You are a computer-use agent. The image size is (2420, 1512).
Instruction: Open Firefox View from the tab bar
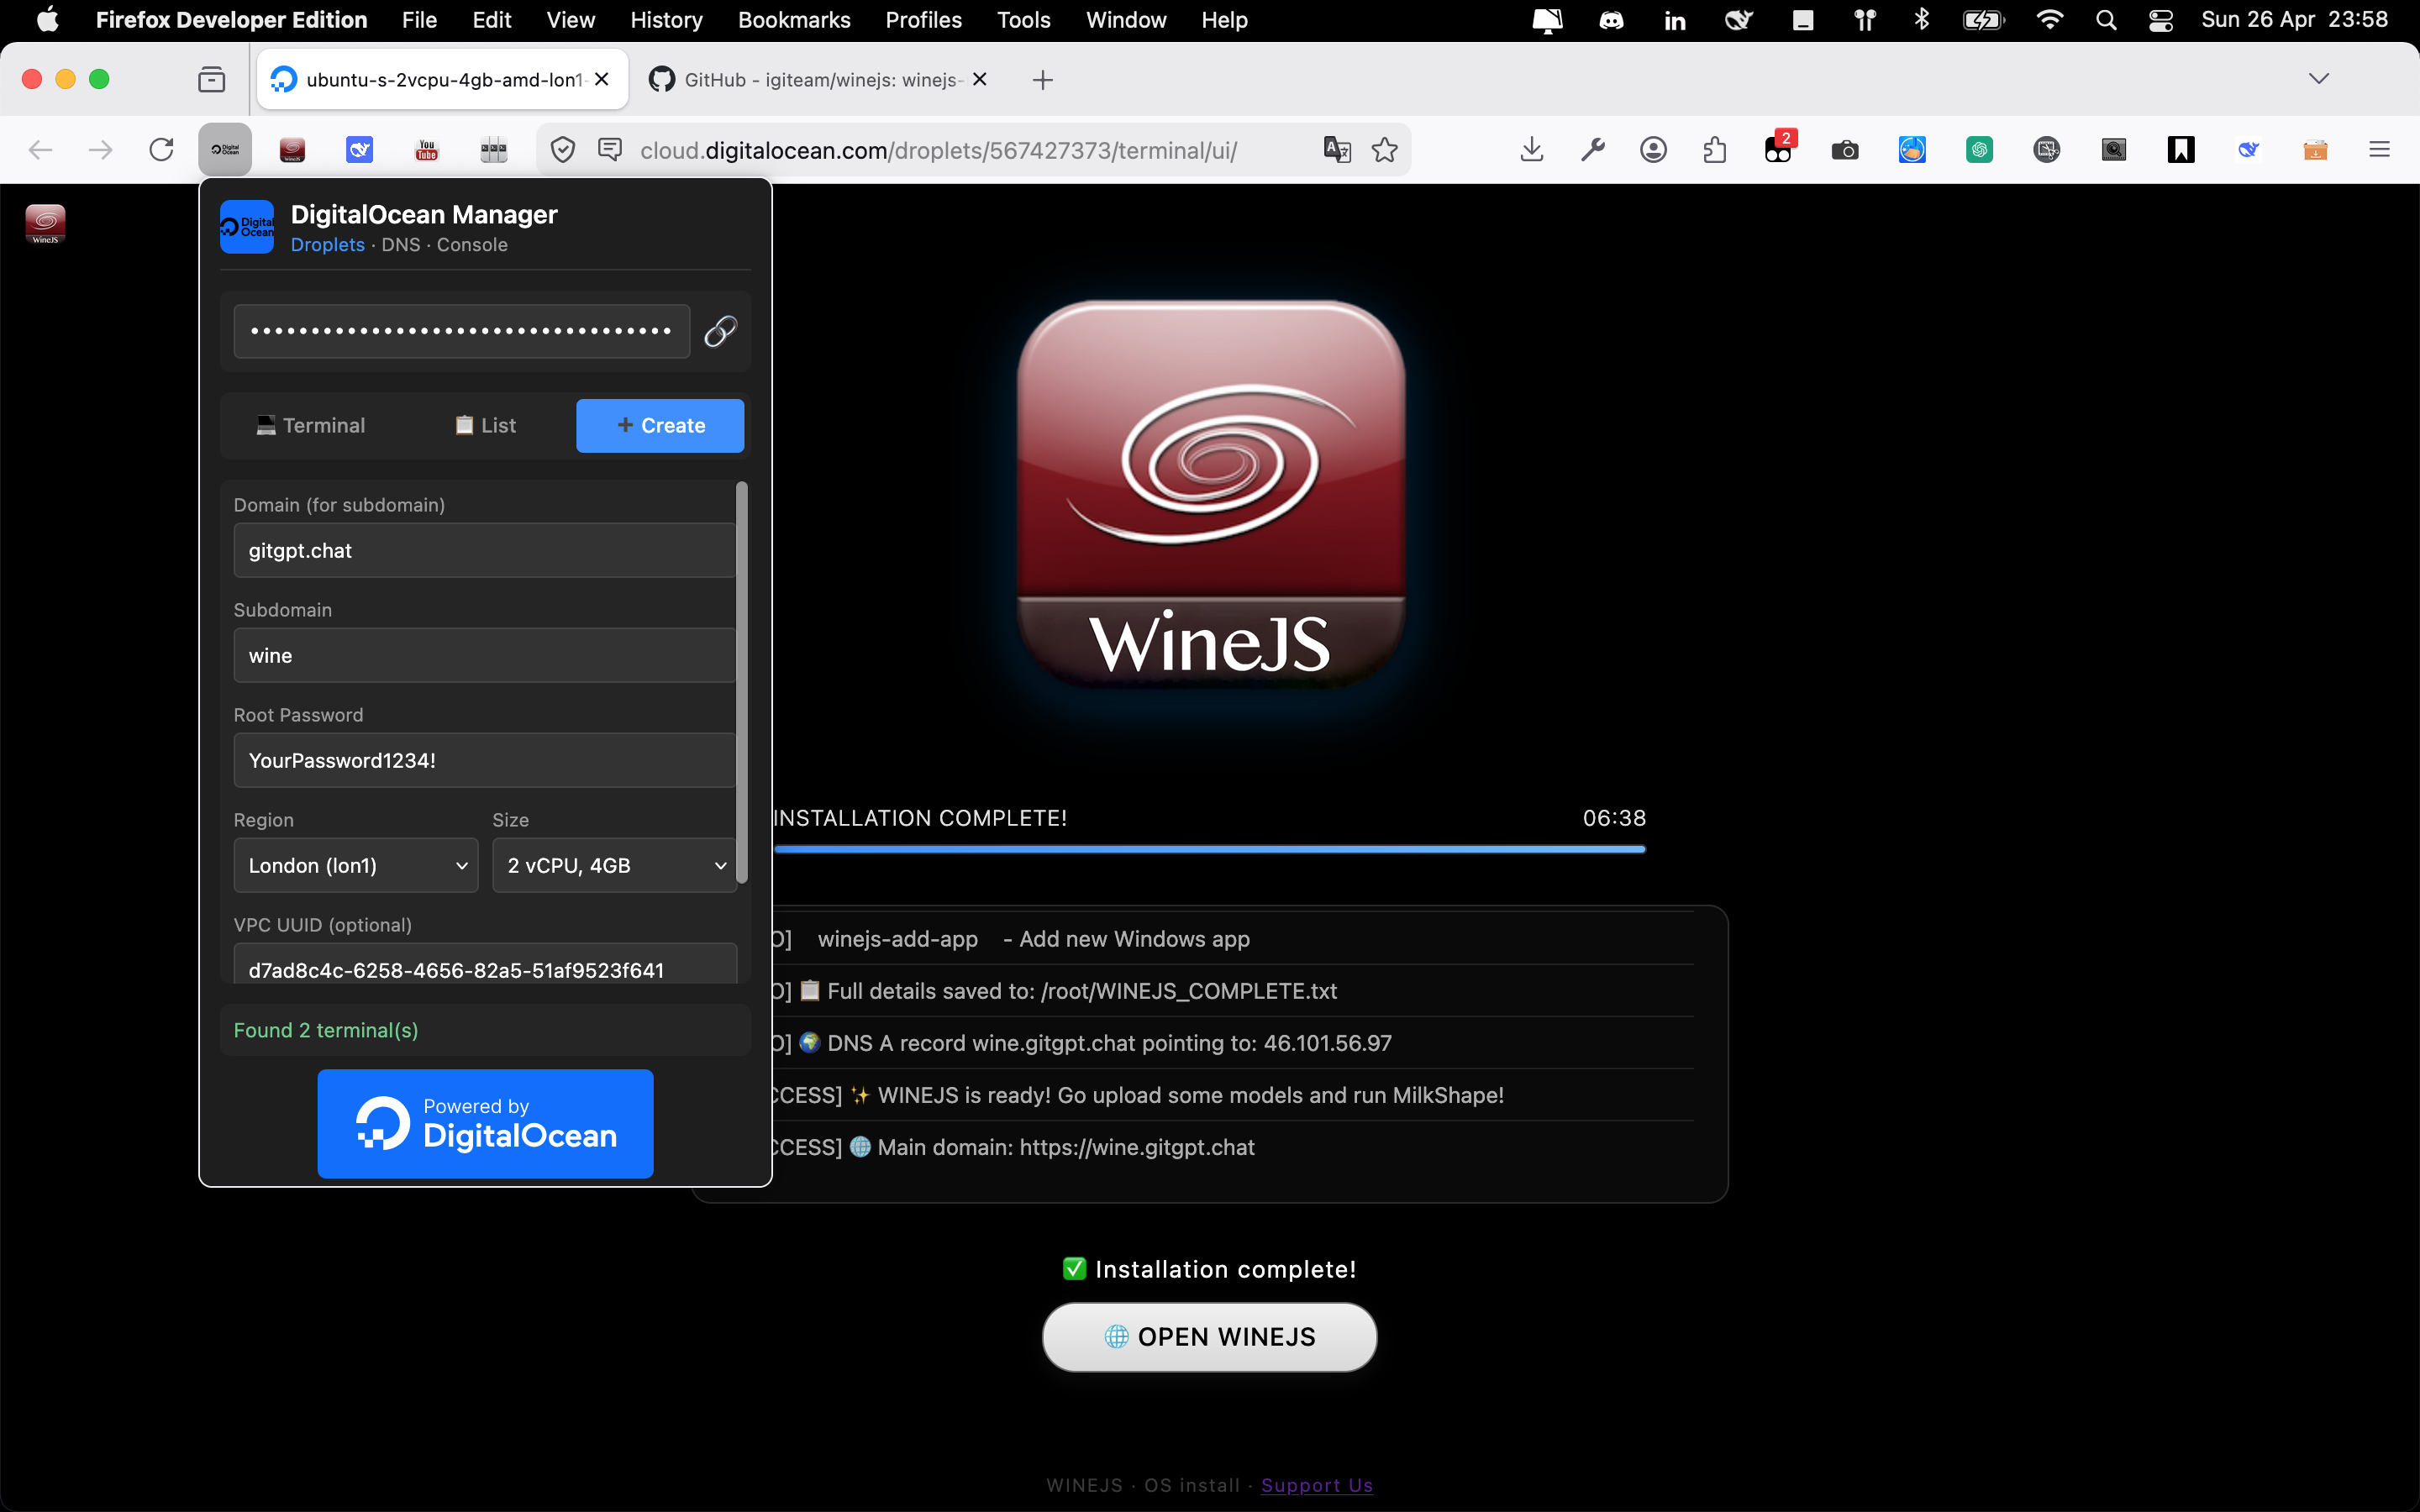coord(211,80)
